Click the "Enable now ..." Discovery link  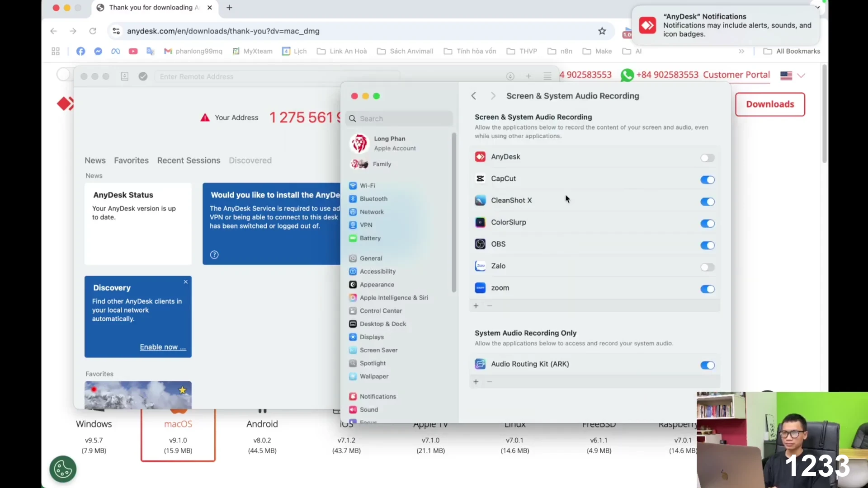pos(163,347)
